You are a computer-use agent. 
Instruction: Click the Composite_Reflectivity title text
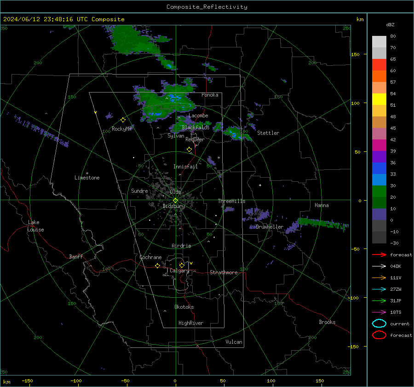coord(207,7)
